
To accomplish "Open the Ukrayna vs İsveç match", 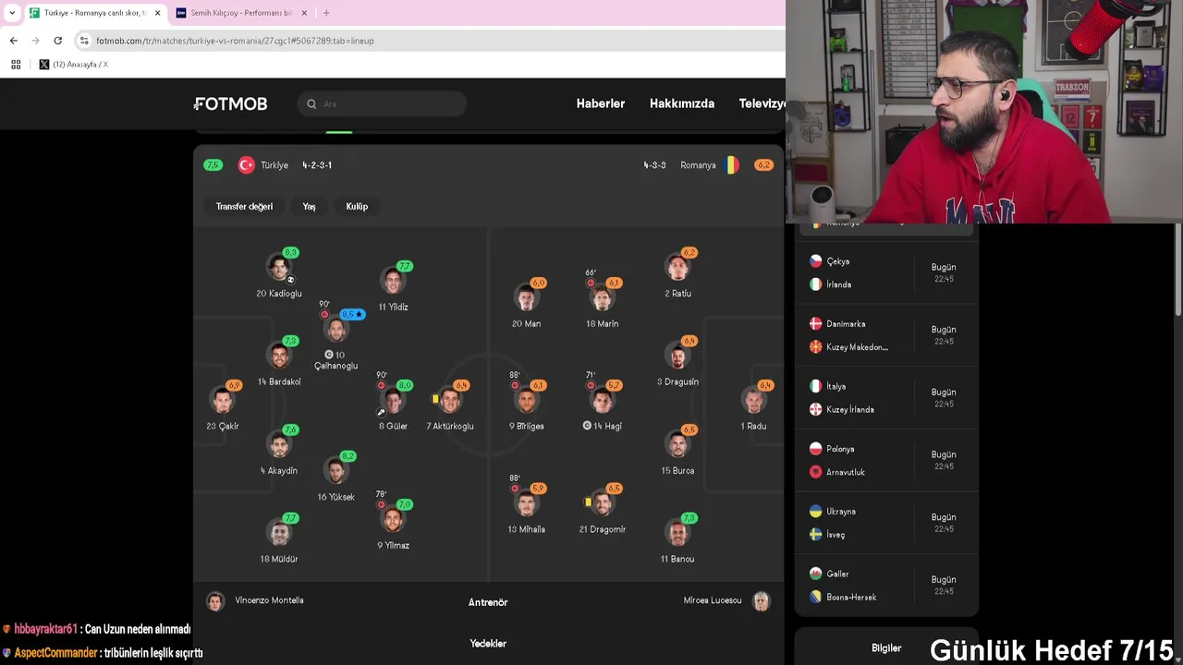I will click(885, 523).
